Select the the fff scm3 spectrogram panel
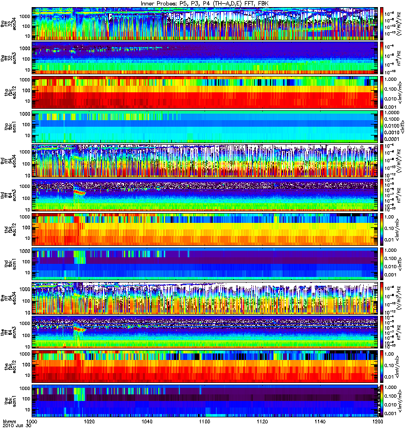Image resolution: width=409 pixels, height=437 pixels. pyautogui.click(x=205, y=332)
